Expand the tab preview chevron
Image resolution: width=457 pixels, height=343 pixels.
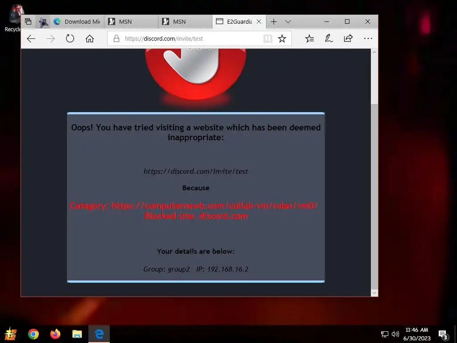point(288,21)
